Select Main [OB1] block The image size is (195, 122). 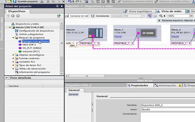point(29,44)
